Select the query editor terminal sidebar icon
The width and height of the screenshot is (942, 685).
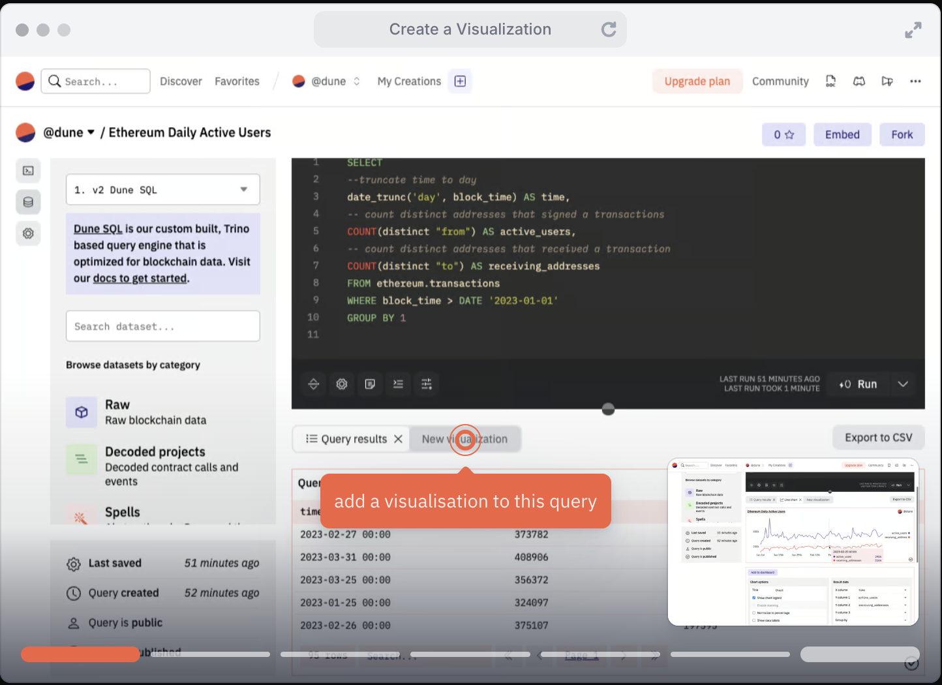coord(28,171)
